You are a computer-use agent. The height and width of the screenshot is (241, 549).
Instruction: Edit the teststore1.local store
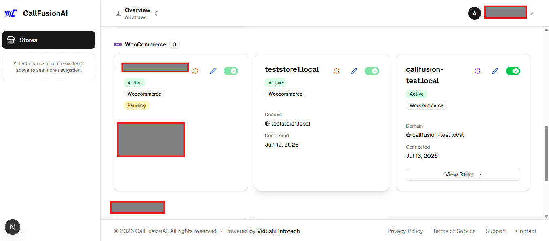point(354,71)
